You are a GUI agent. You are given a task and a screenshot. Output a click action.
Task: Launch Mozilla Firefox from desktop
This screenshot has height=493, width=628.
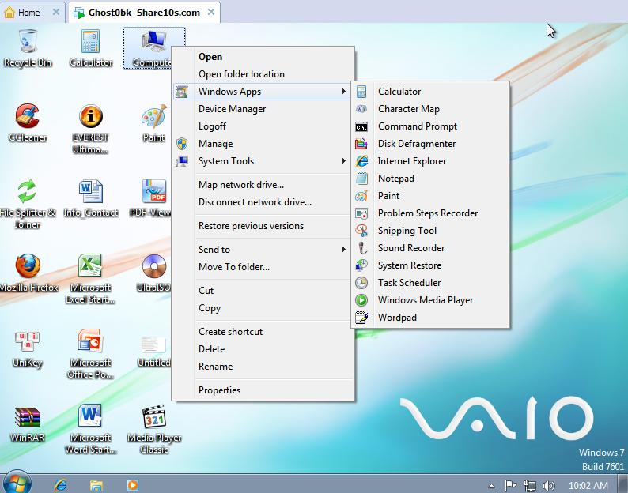(x=28, y=273)
